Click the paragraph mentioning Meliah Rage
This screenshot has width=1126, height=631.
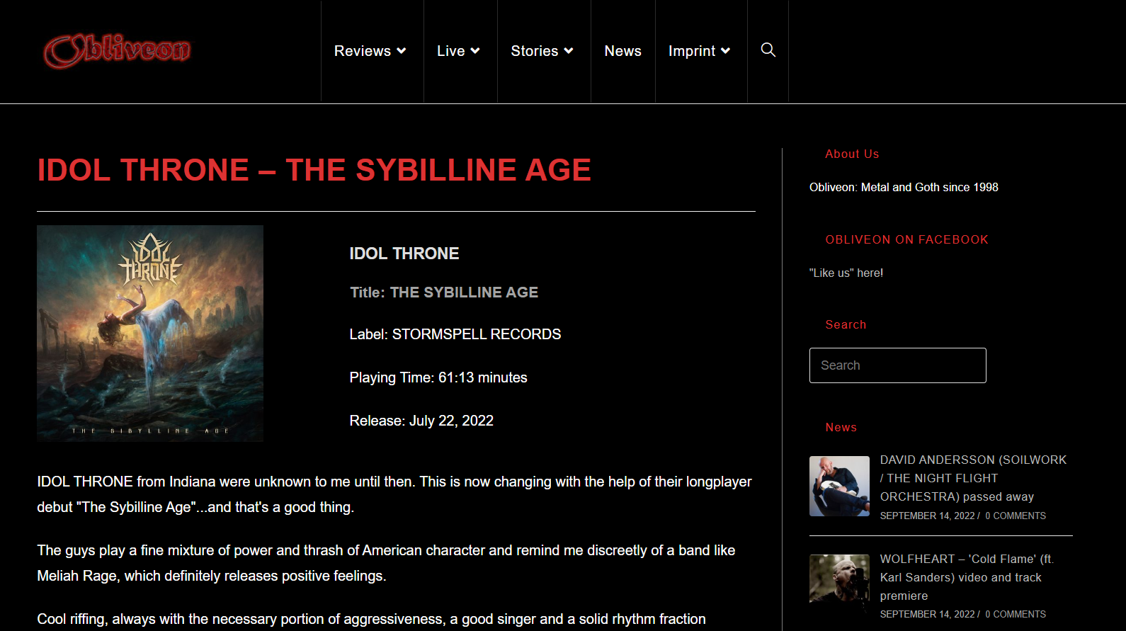coord(386,563)
